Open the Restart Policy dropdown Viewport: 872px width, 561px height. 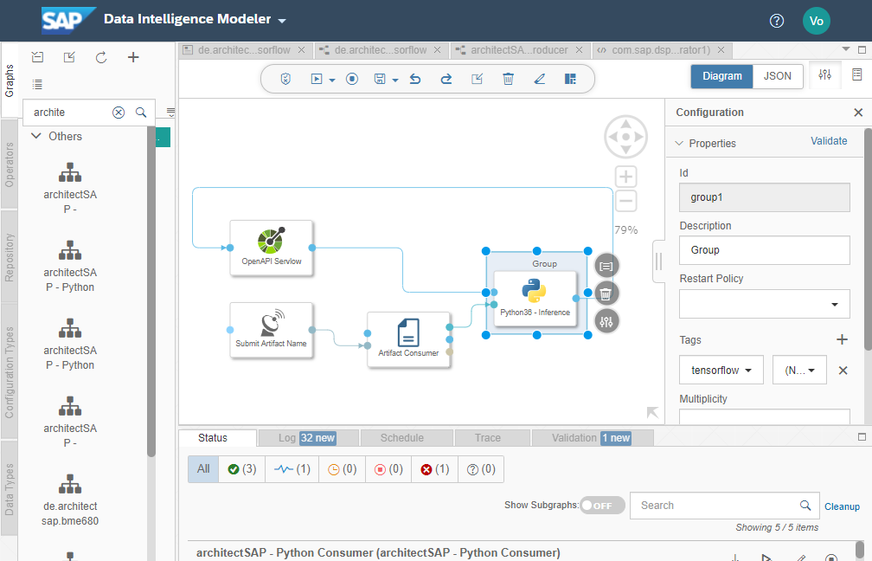(764, 305)
